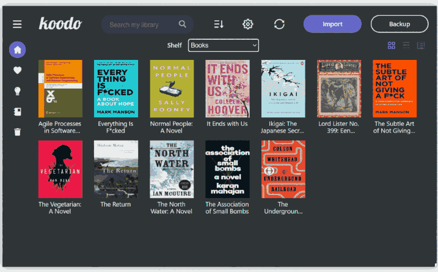Open The Underground Railroad book cover
This screenshot has height=272, width=438.
coord(283,169)
